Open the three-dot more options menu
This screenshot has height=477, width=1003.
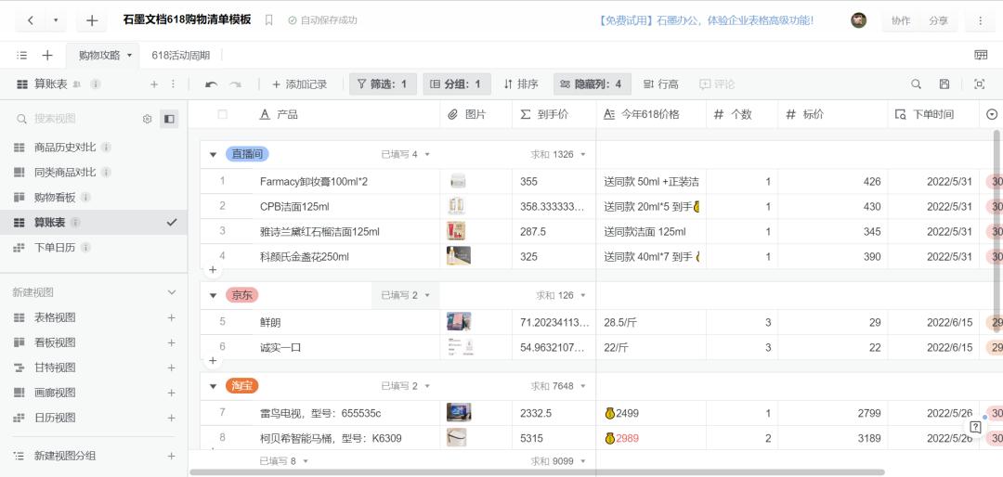coord(980,20)
